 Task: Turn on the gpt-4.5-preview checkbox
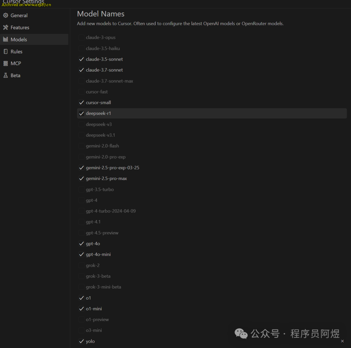click(x=82, y=233)
